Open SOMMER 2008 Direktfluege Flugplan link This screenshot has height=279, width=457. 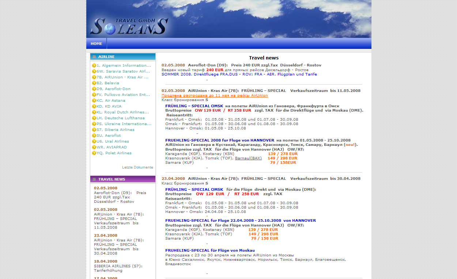tap(239, 74)
